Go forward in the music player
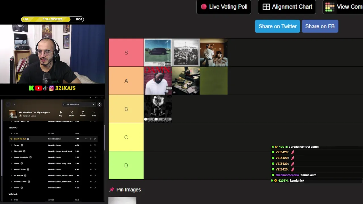The image size is (363, 204). (x=14, y=105)
